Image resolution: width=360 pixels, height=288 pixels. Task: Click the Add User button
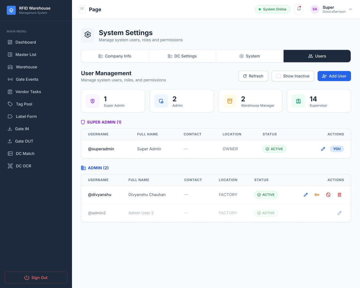coord(334,76)
